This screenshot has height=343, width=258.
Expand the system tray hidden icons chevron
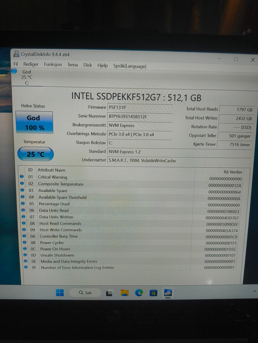[255, 291]
